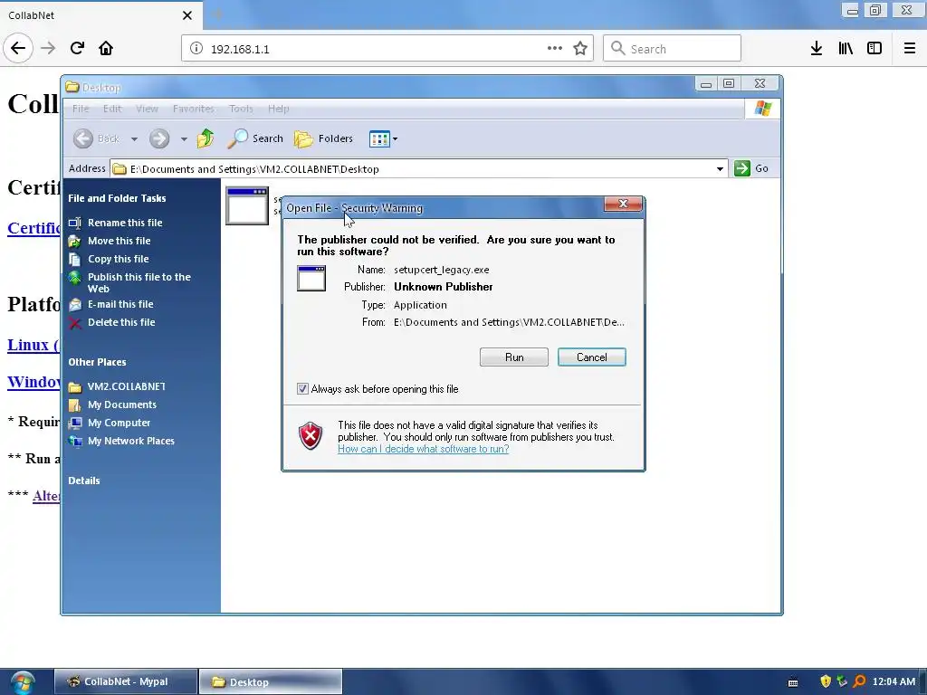
Task: Click the orange magnifier tray icon
Action: coord(859,681)
